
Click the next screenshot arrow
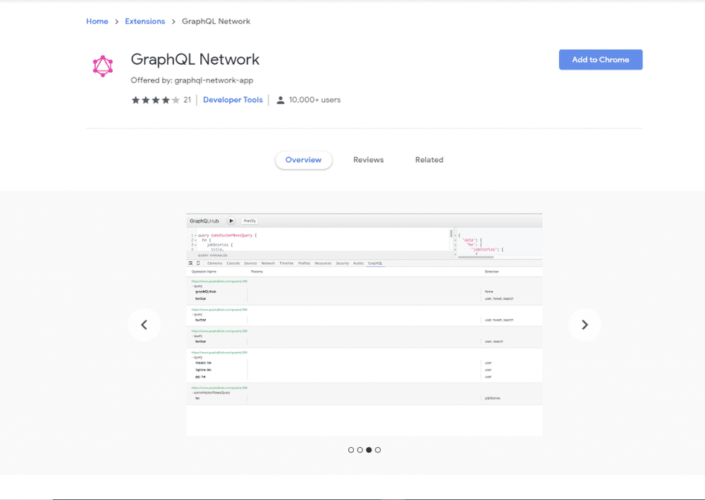(584, 324)
